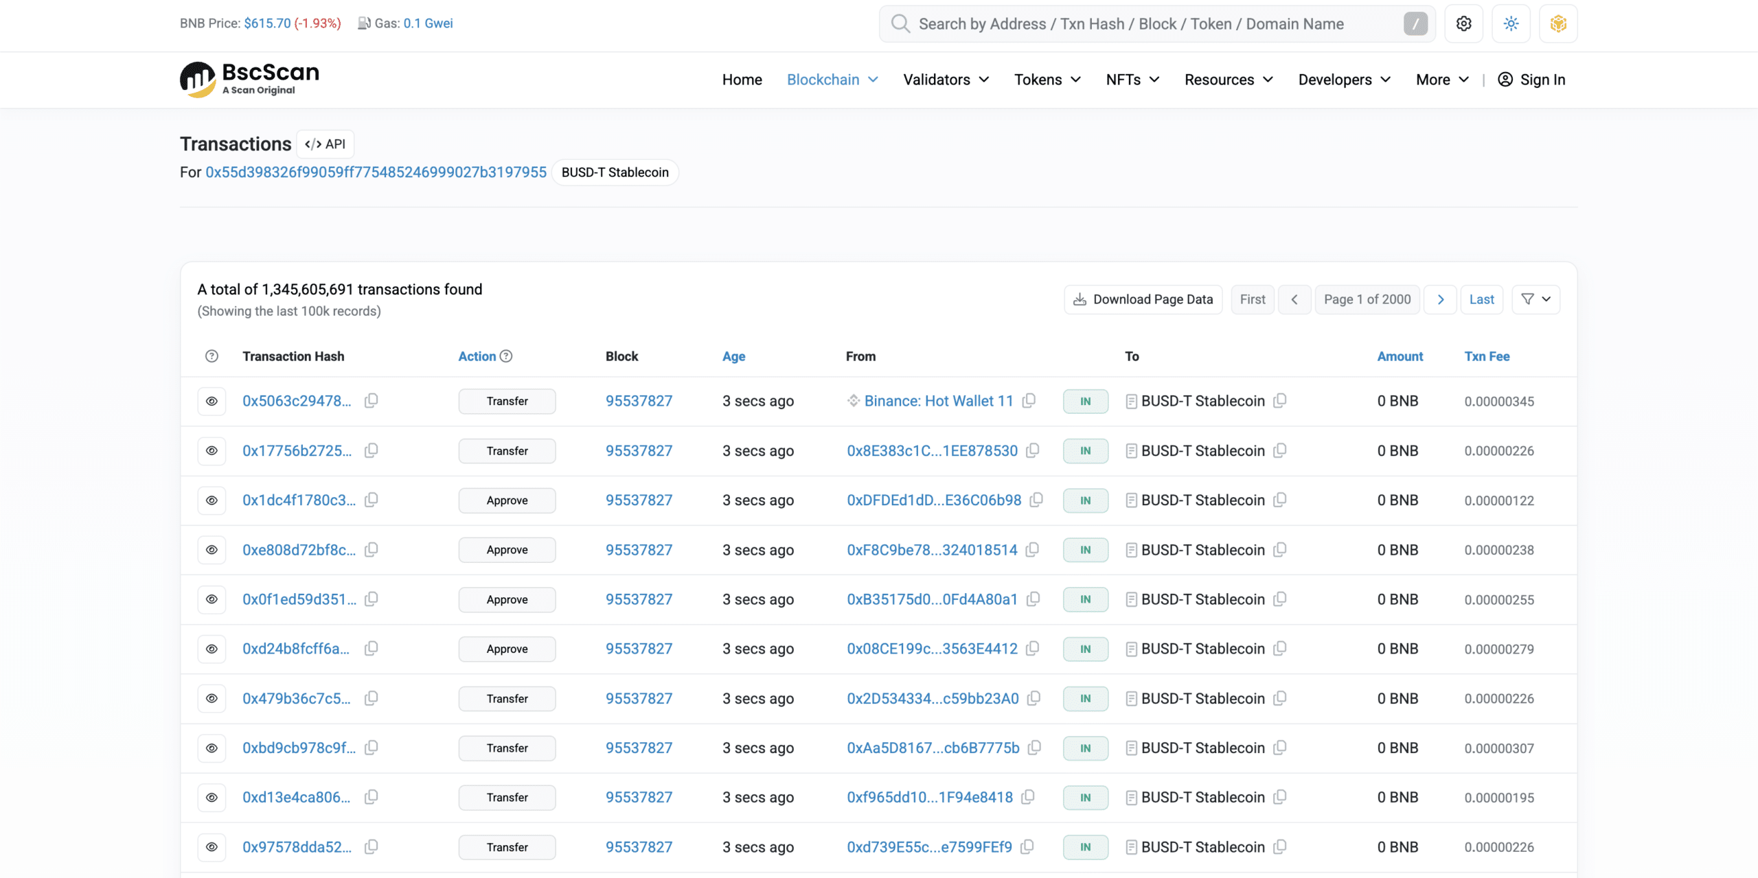Show preview for transaction 0x97578dda52 via eye icon
The height and width of the screenshot is (878, 1758).
[212, 847]
